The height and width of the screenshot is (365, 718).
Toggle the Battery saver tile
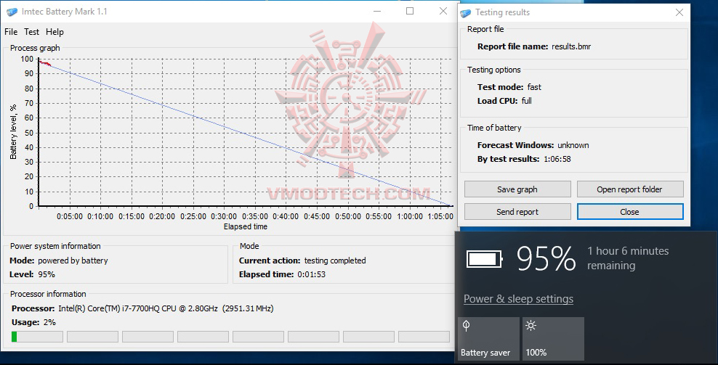pos(488,339)
